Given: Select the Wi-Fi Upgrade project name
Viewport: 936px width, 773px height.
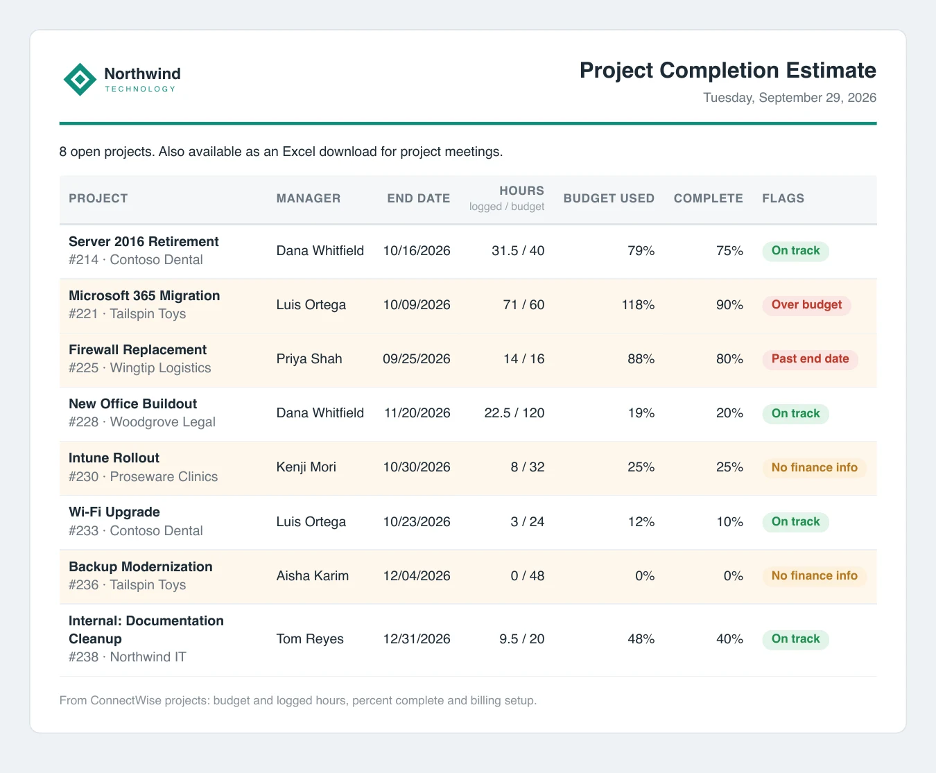Looking at the screenshot, I should pos(114,512).
